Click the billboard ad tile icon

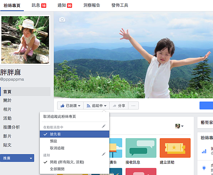pyautogui.click(x=116, y=148)
